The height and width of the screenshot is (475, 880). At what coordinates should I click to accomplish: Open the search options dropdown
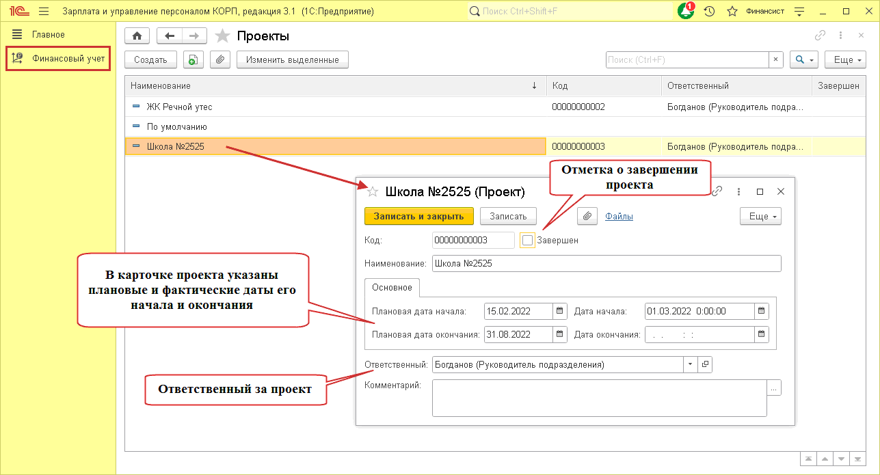click(x=804, y=59)
